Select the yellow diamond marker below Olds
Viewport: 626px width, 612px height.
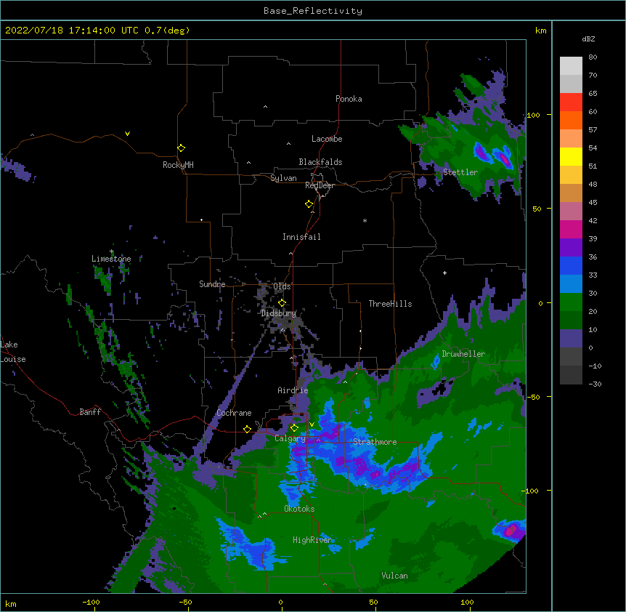coord(282,303)
